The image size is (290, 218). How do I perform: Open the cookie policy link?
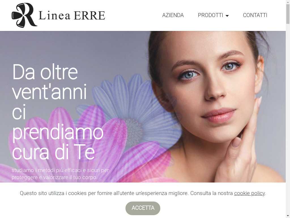(x=249, y=193)
